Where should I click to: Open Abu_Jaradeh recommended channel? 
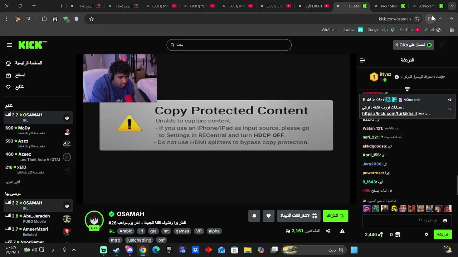click(38, 218)
